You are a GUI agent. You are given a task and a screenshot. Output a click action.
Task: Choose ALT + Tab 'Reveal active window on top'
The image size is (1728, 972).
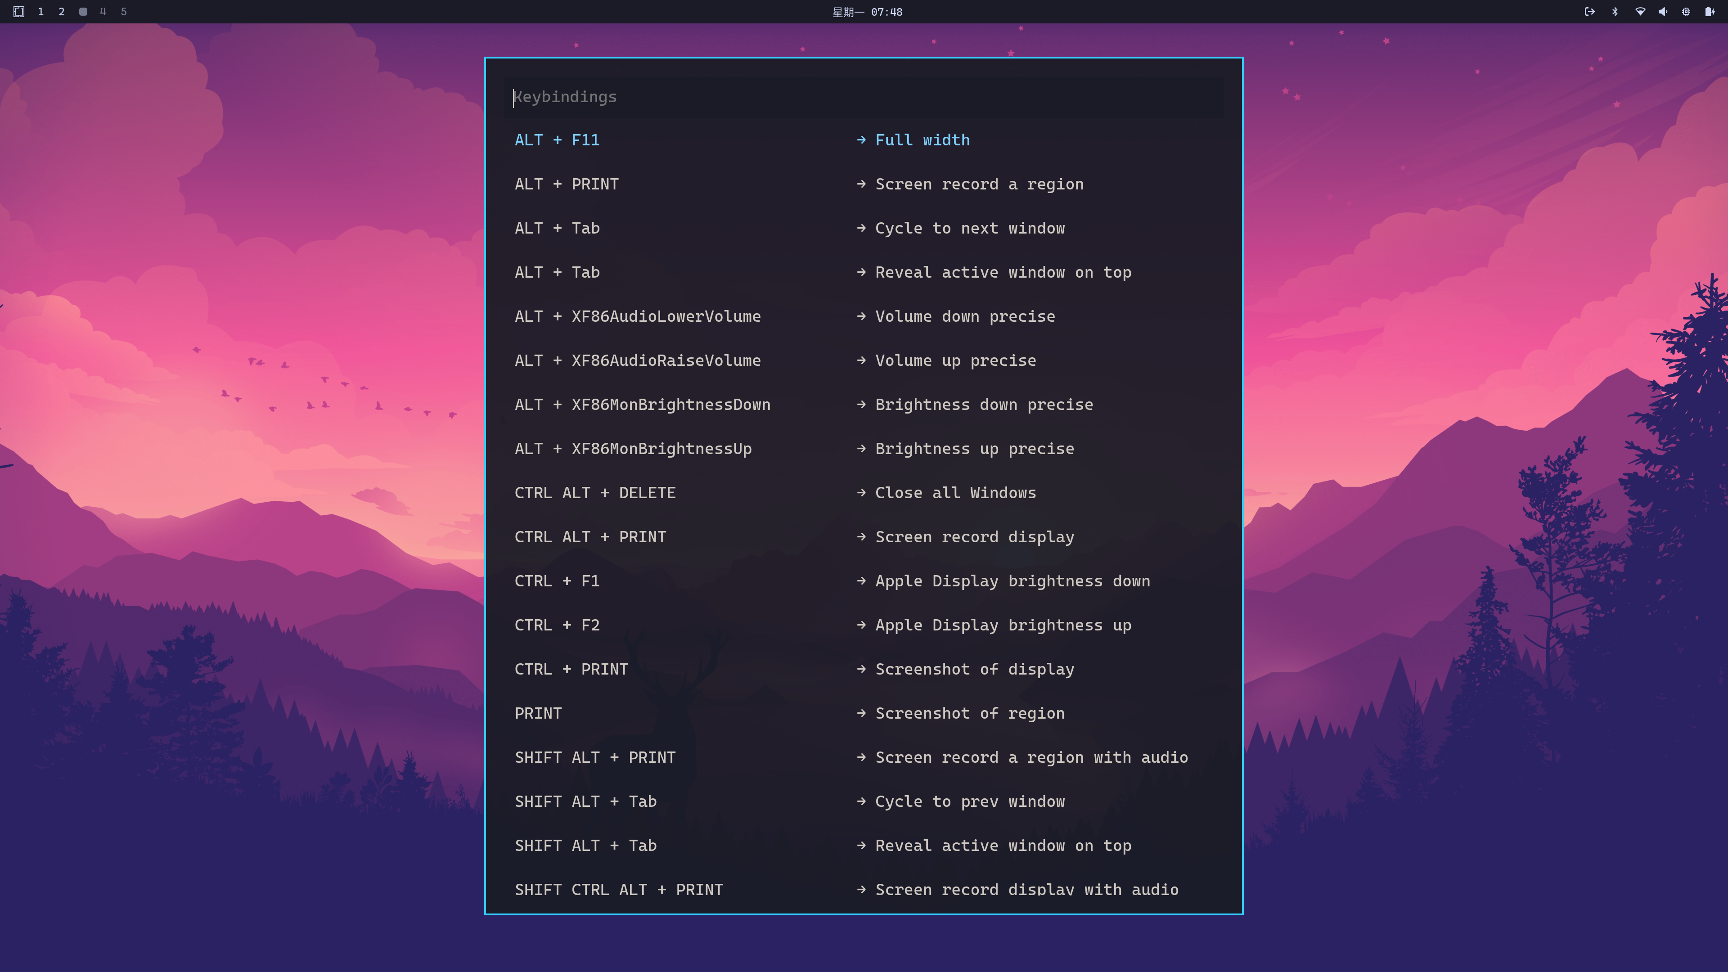(864, 272)
